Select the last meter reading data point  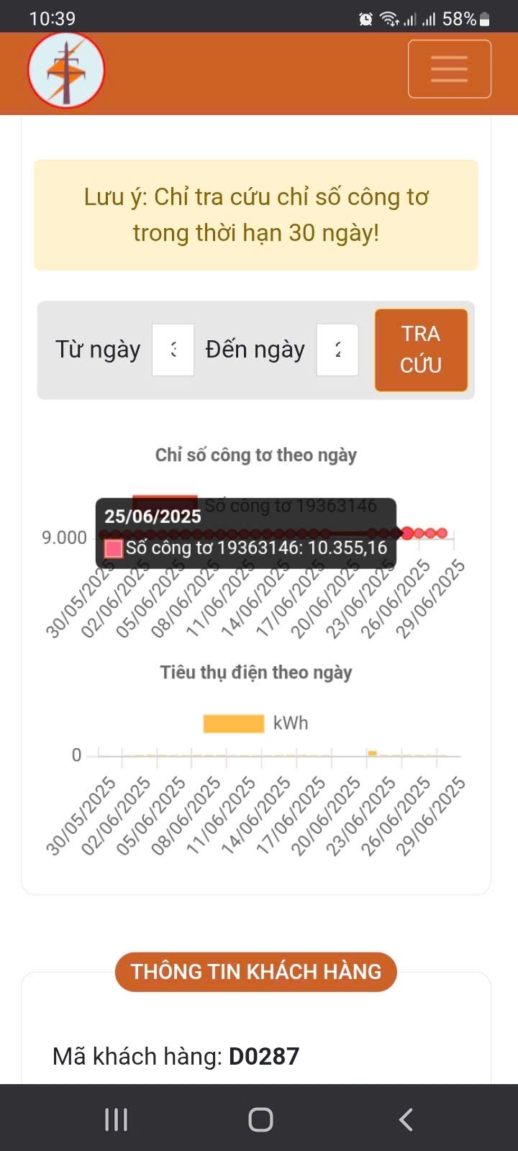click(x=442, y=533)
